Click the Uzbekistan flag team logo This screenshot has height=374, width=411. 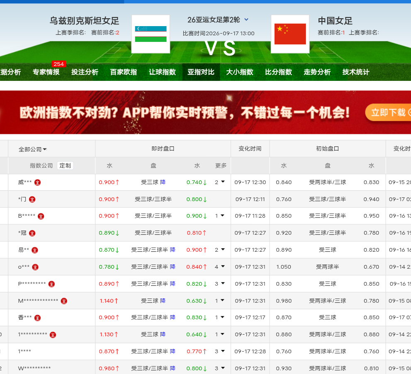(x=151, y=34)
